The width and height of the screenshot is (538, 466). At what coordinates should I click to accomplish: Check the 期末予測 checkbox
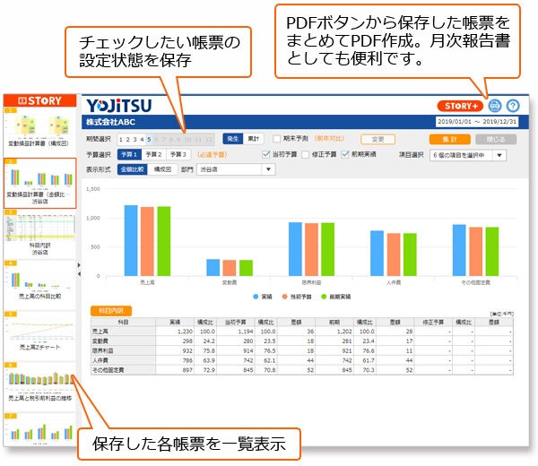[x=277, y=139]
